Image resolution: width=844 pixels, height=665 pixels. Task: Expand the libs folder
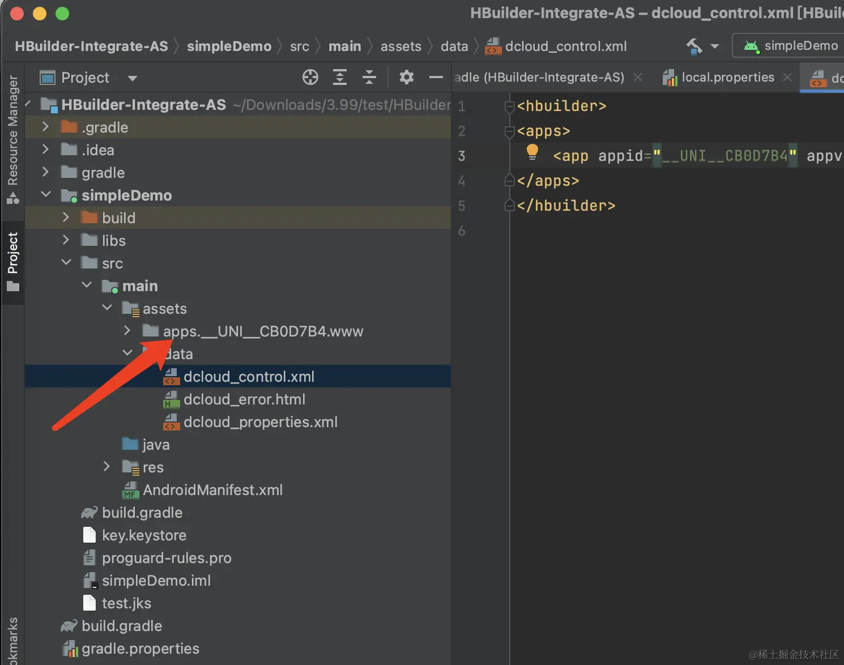66,240
